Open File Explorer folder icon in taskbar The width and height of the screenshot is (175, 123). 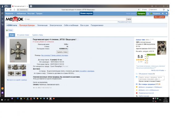pos(21,99)
